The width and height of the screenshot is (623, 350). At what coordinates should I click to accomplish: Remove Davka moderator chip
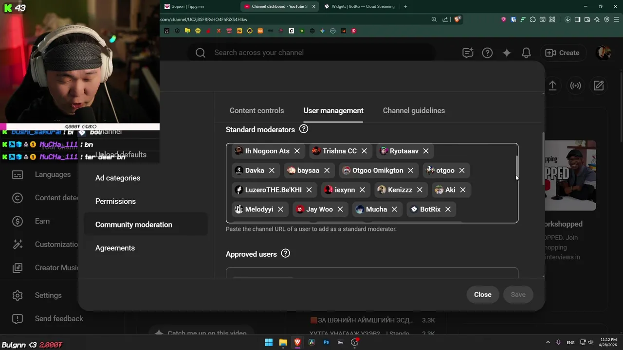click(x=272, y=171)
